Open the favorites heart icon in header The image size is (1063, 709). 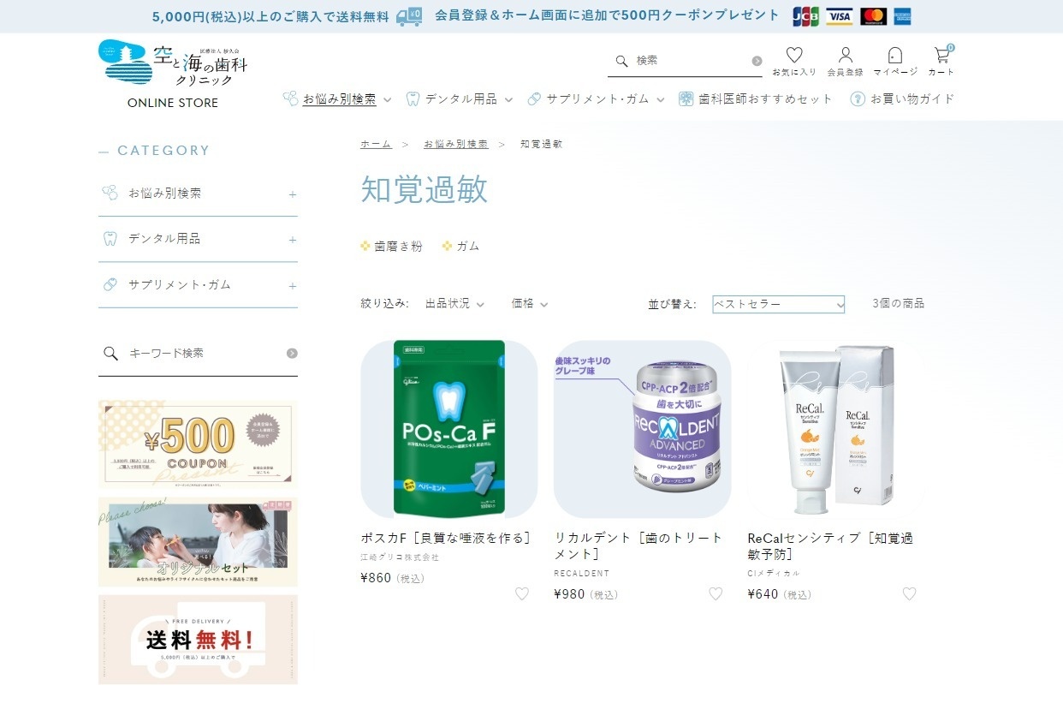pos(794,55)
